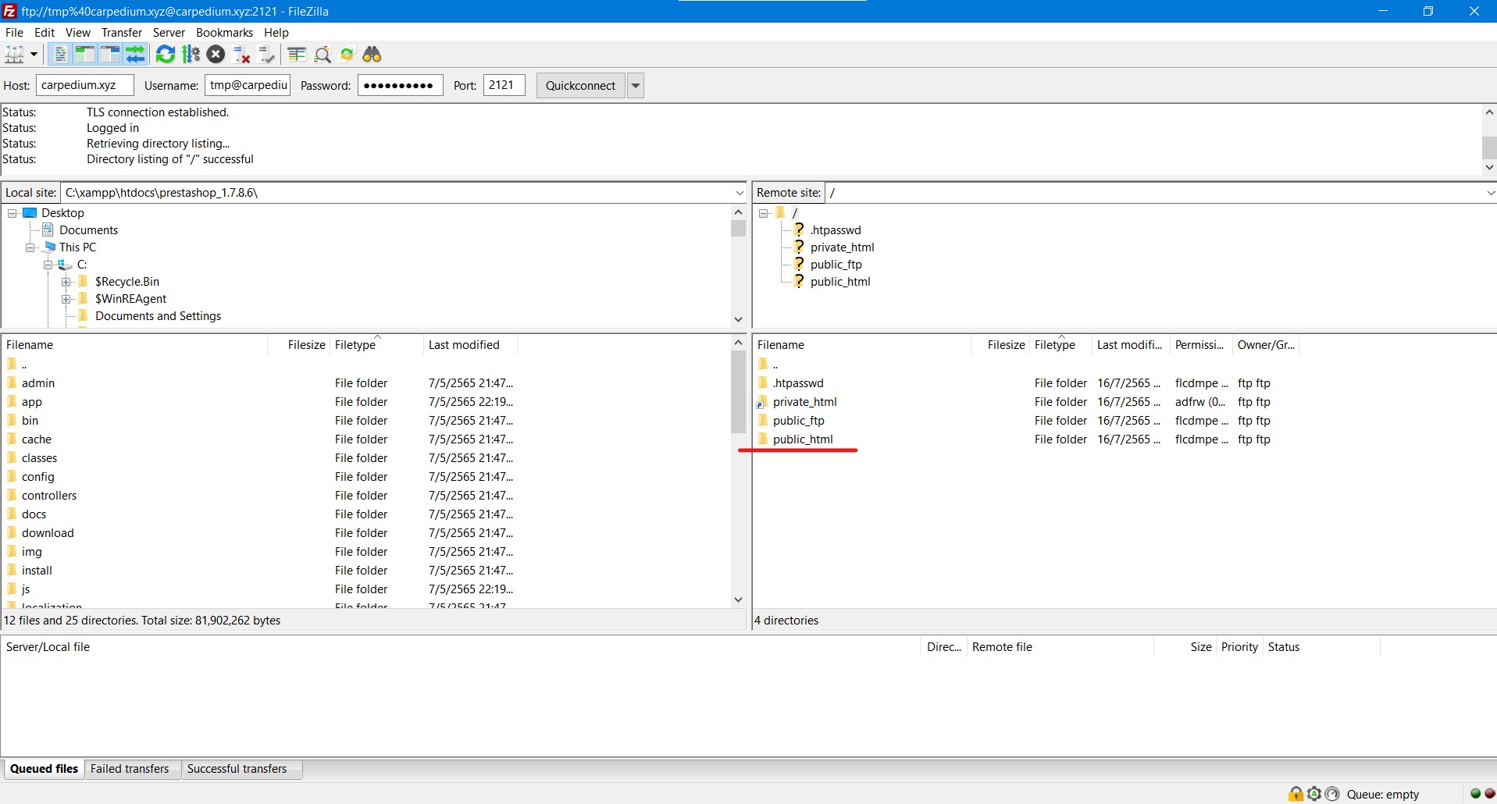
Task: Cancel current operation with the X icon
Action: (216, 55)
